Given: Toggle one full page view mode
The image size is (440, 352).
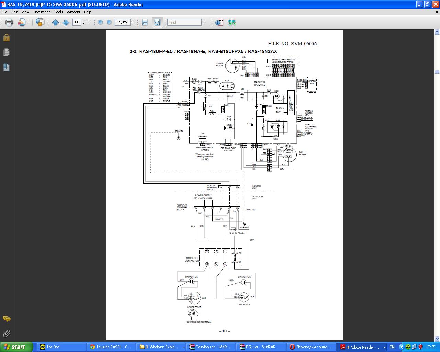Looking at the screenshot, I should coord(157,22).
